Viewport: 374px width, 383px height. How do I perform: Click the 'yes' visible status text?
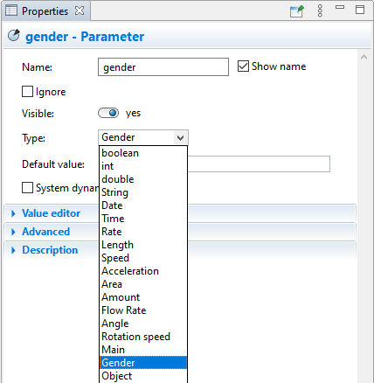point(133,113)
